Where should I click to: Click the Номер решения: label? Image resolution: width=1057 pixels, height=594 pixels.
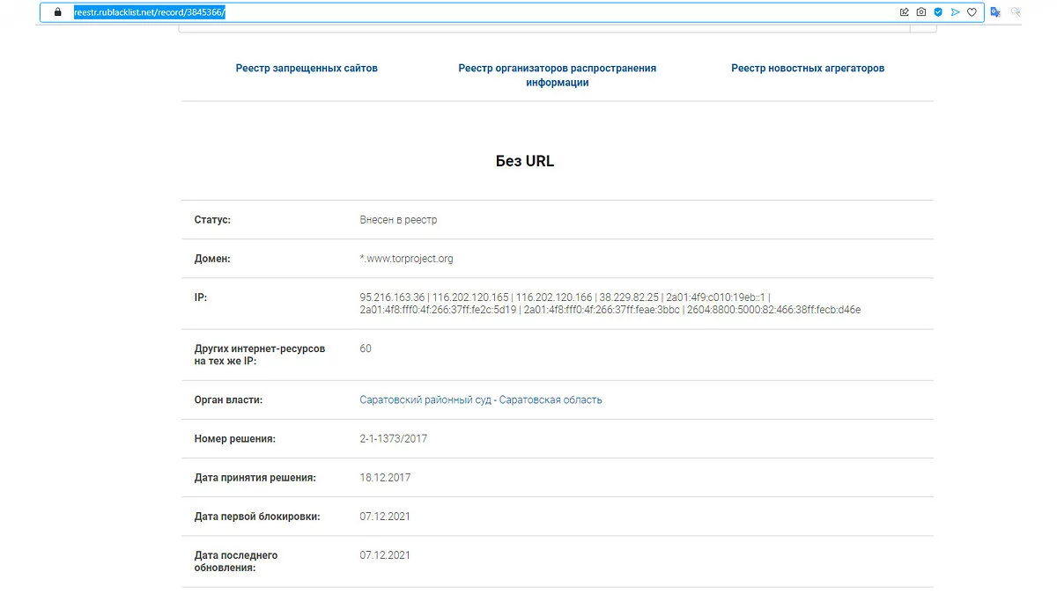pos(235,438)
